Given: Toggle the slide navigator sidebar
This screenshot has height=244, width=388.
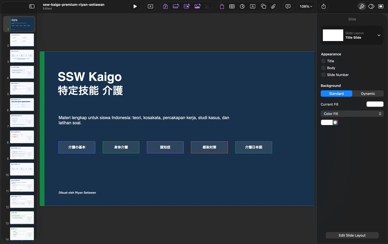Looking at the screenshot, I should [x=32, y=6].
